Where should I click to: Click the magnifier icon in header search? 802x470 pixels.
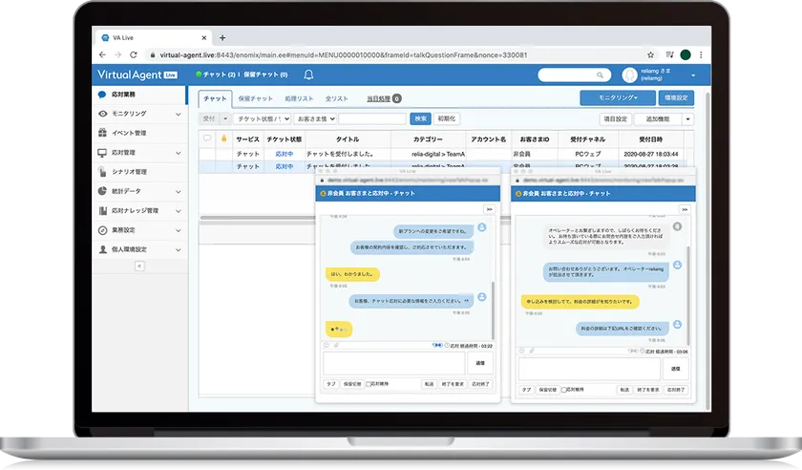pyautogui.click(x=600, y=75)
